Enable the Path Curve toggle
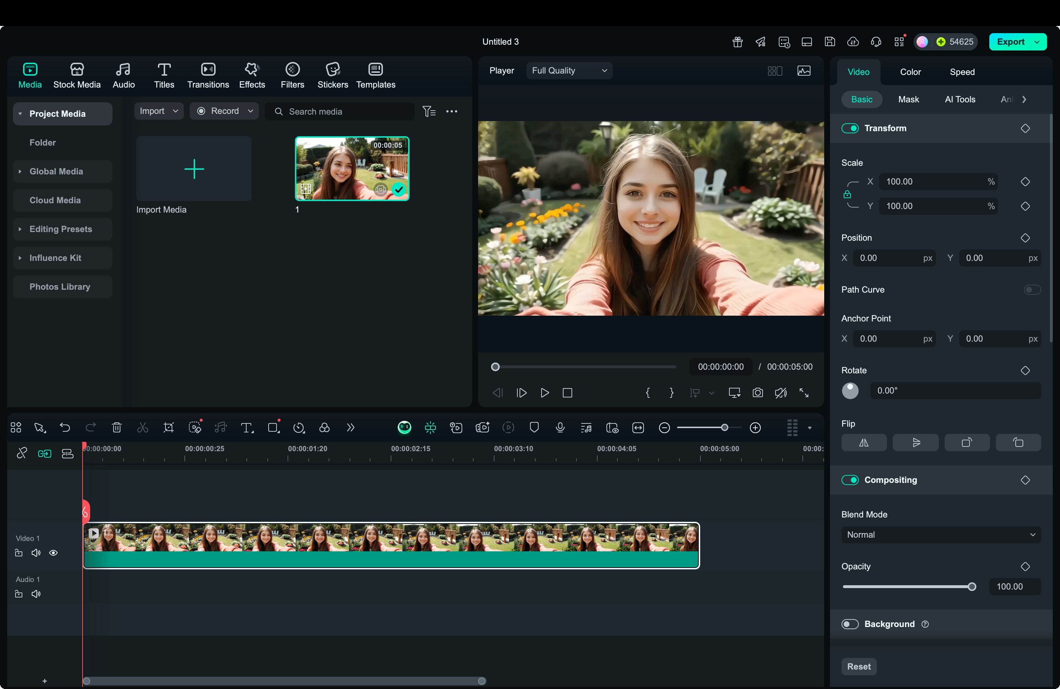Image resolution: width=1060 pixels, height=689 pixels. click(1031, 290)
